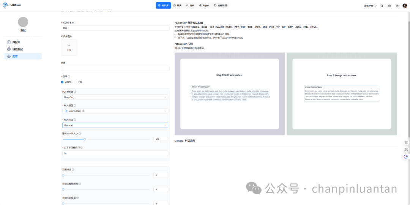Open the 简体中文 language dropdown
The image size is (410, 205).
tap(370, 5)
